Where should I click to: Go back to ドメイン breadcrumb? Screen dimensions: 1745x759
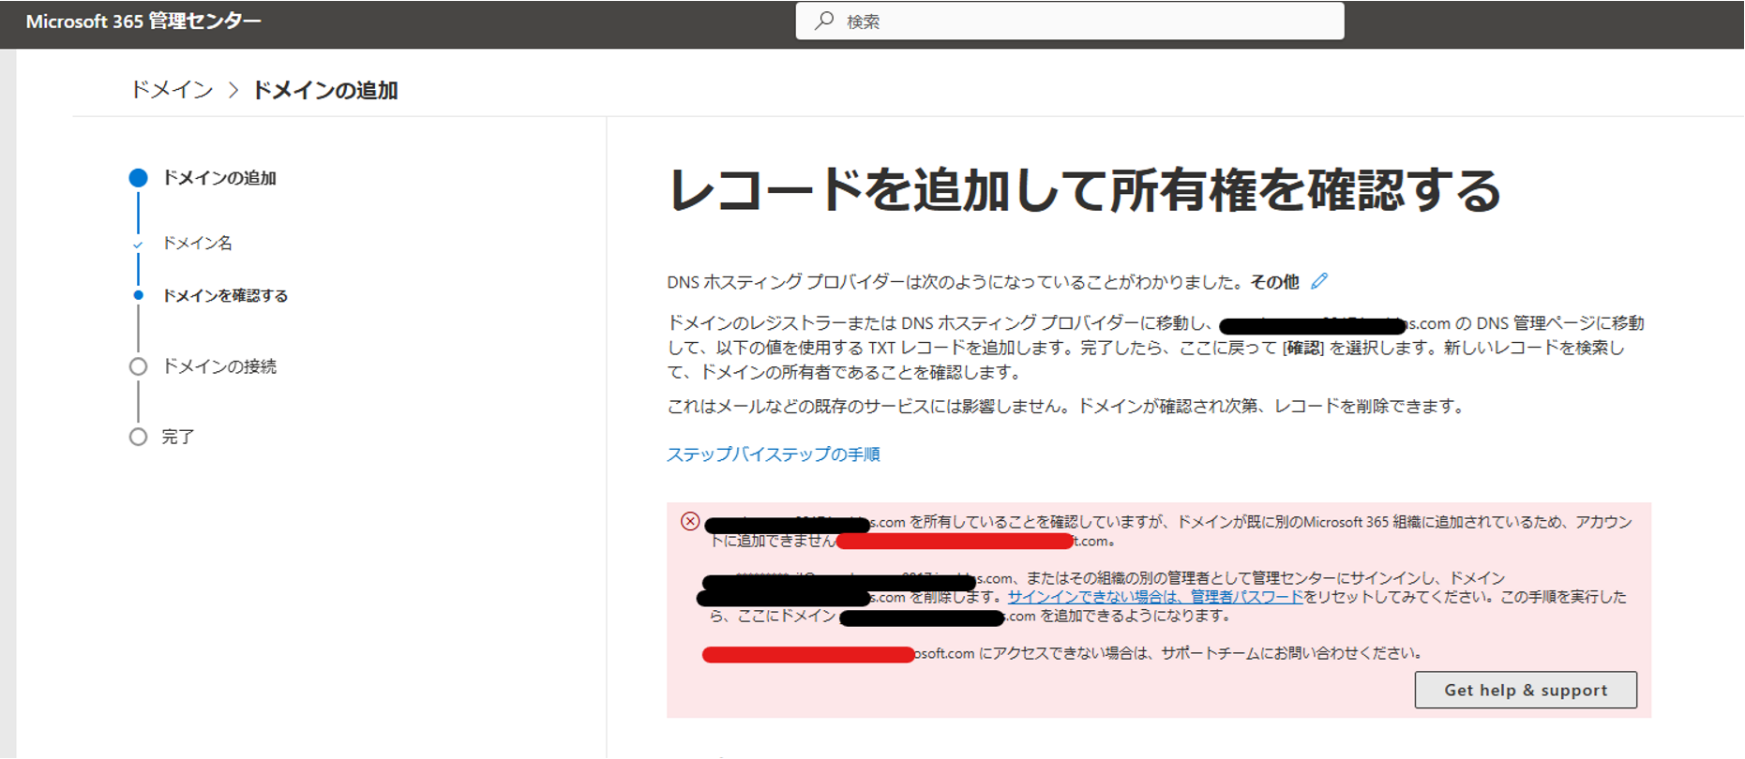click(172, 90)
